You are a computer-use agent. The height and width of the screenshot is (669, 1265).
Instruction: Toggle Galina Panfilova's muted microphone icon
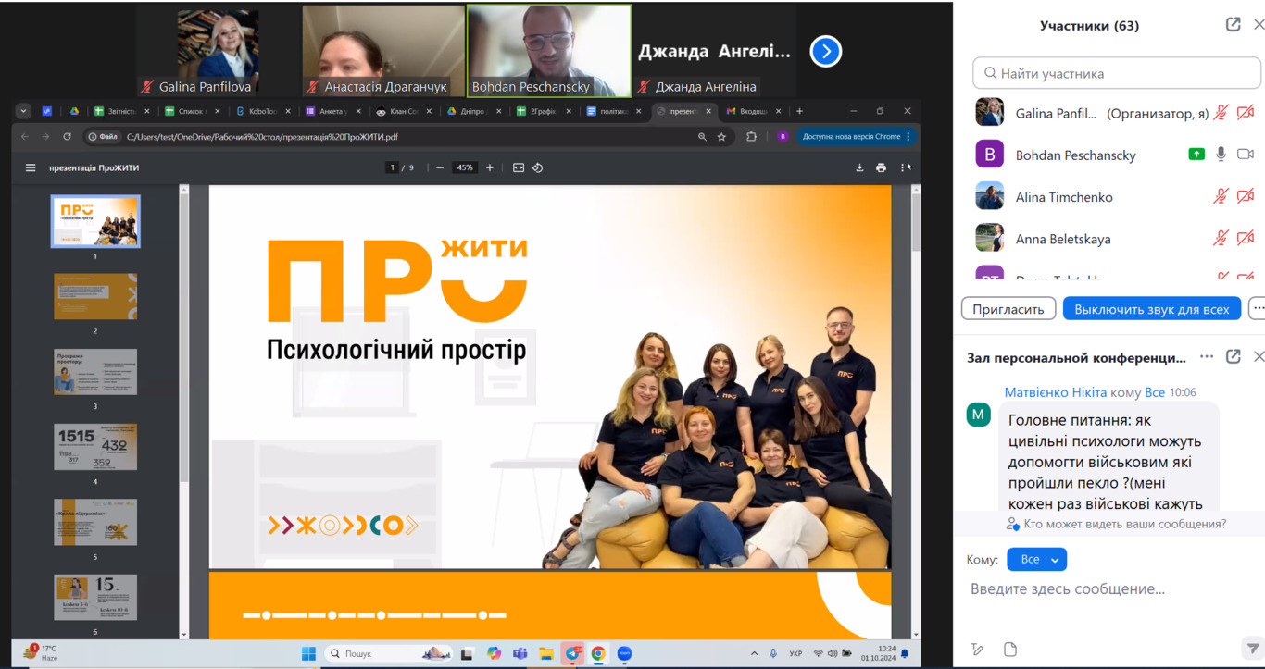[1221, 112]
